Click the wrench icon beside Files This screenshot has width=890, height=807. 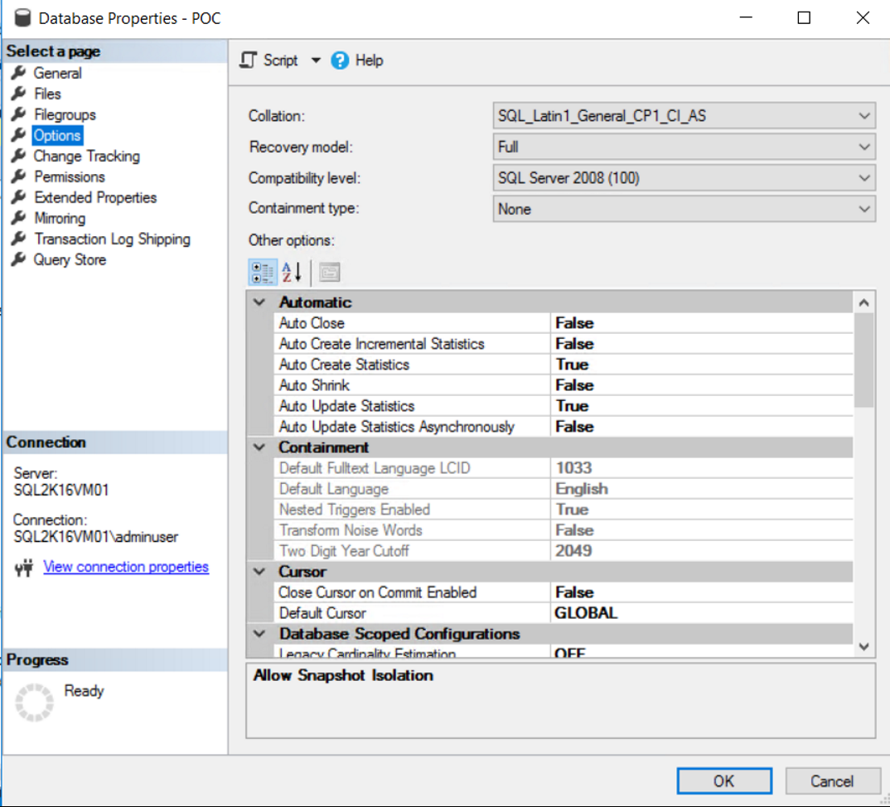pyautogui.click(x=19, y=94)
